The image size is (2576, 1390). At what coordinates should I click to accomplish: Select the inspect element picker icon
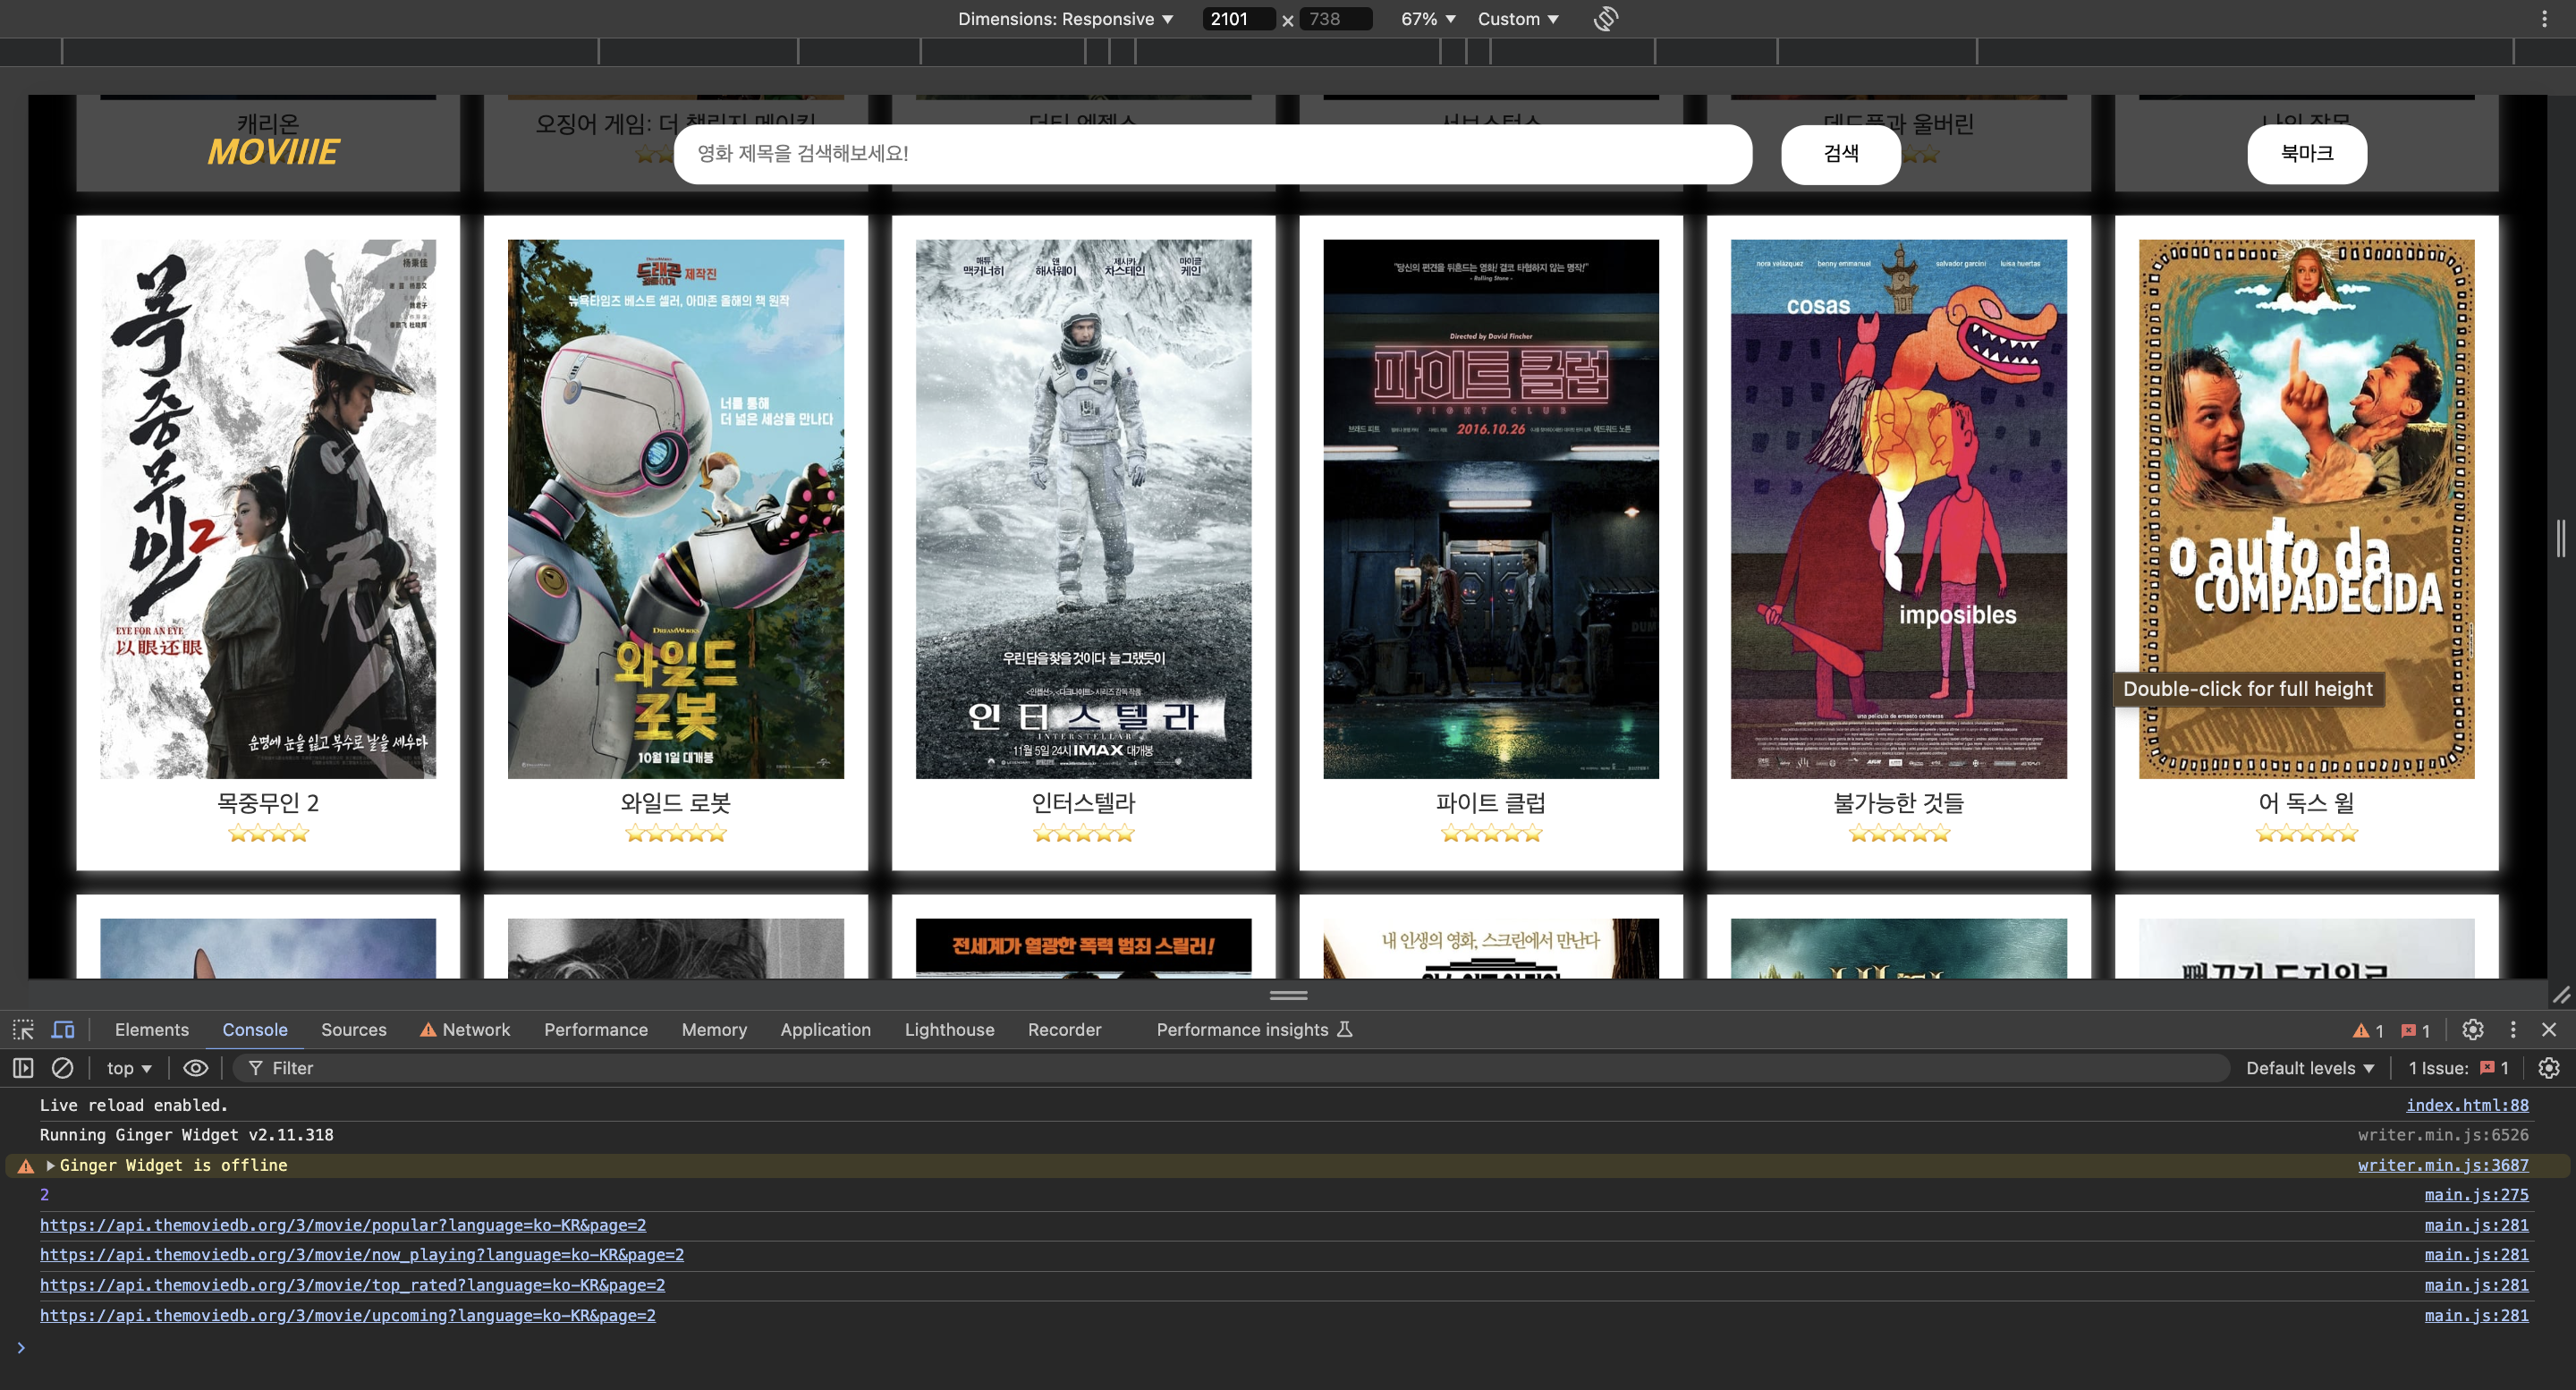pyautogui.click(x=23, y=1030)
